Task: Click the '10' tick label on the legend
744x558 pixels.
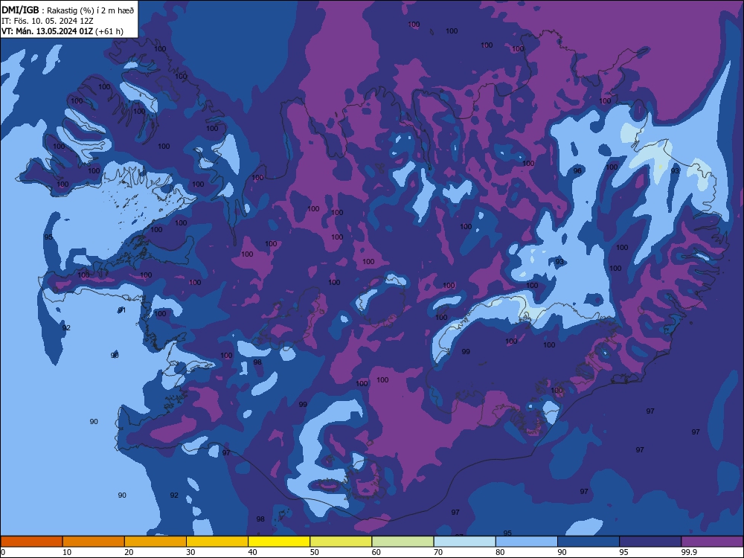Action: tap(67, 552)
